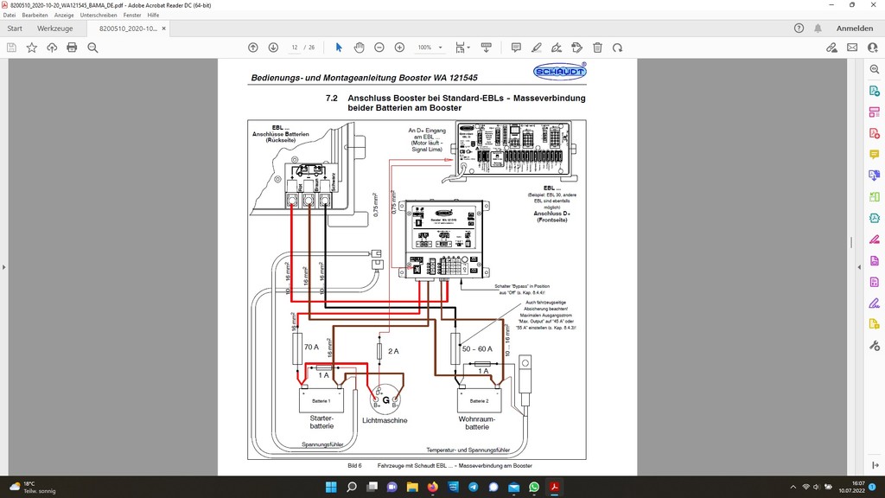885x498 pixels.
Task: Rotate the page with rotate icon
Action: click(617, 48)
